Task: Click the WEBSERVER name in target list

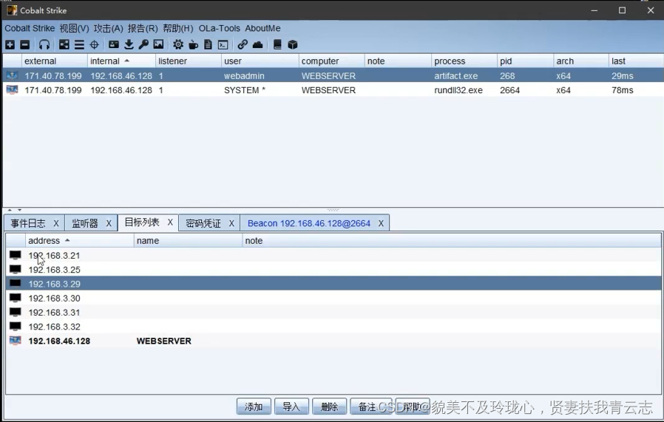Action: tap(164, 341)
